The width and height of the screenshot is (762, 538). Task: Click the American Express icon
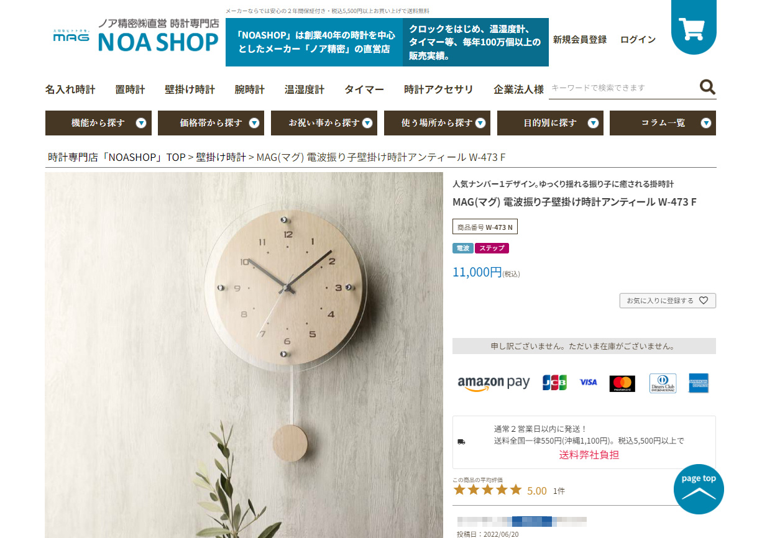699,383
